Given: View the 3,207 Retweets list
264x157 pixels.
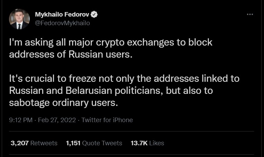Looking at the screenshot, I should (x=34, y=143).
